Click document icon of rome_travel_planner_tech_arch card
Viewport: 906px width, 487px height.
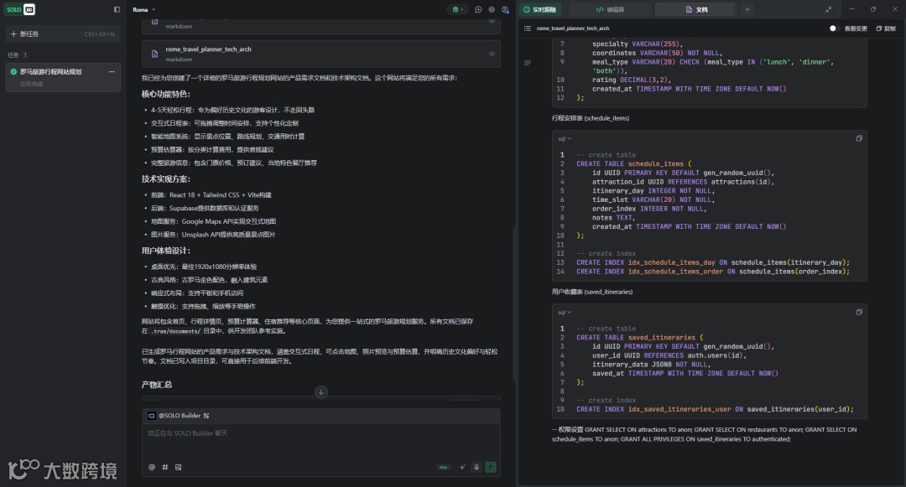click(154, 54)
